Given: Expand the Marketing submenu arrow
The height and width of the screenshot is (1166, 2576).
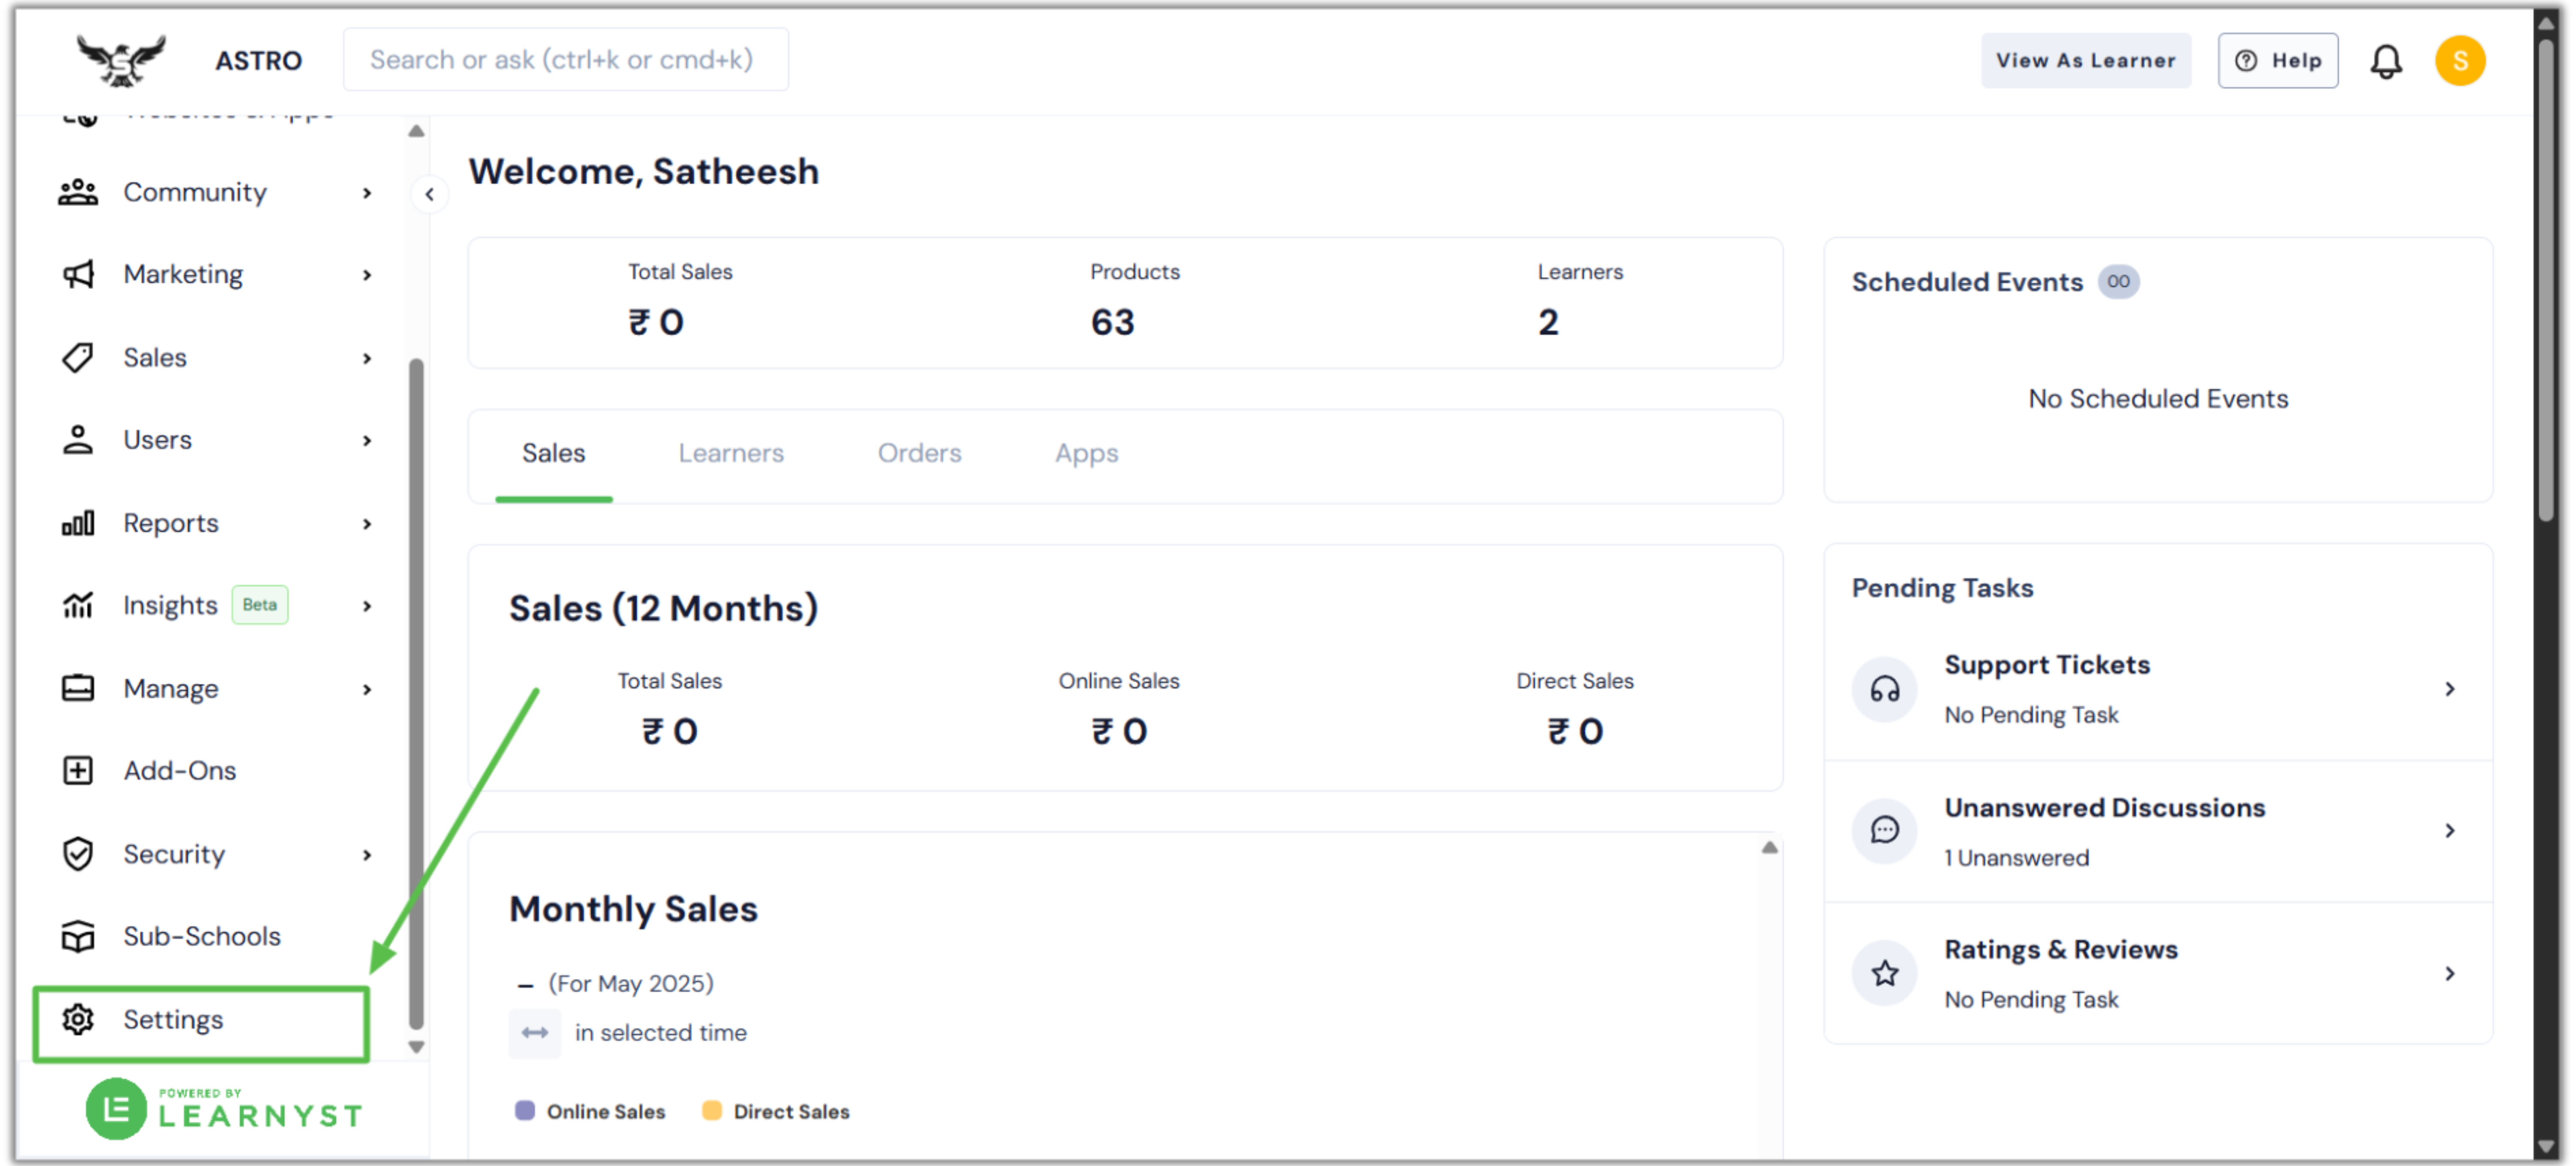Looking at the screenshot, I should (x=367, y=275).
